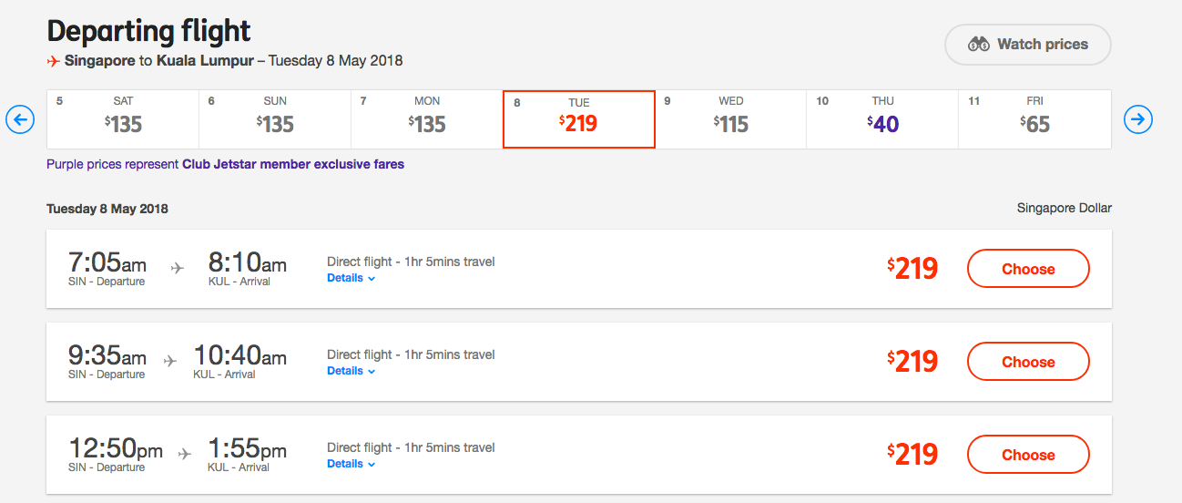The width and height of the screenshot is (1182, 503).
Task: Choose the 7:05am departing flight
Action: click(1028, 269)
